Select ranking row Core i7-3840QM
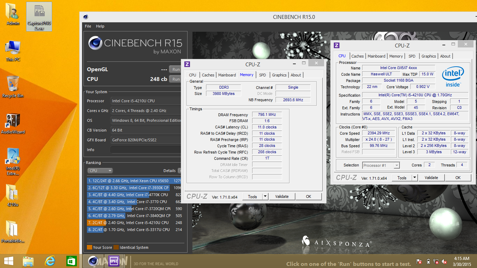Viewport: 477px width, 268px height. [x=134, y=216]
